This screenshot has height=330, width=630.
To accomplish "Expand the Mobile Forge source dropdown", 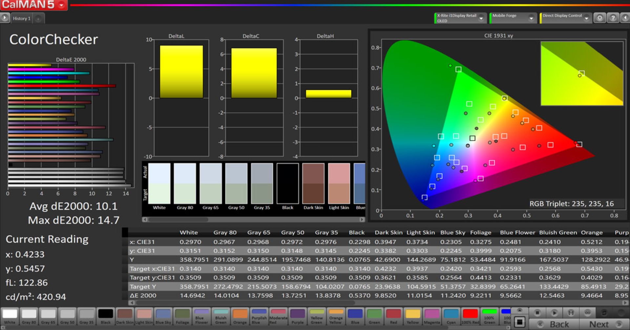I will (x=531, y=18).
